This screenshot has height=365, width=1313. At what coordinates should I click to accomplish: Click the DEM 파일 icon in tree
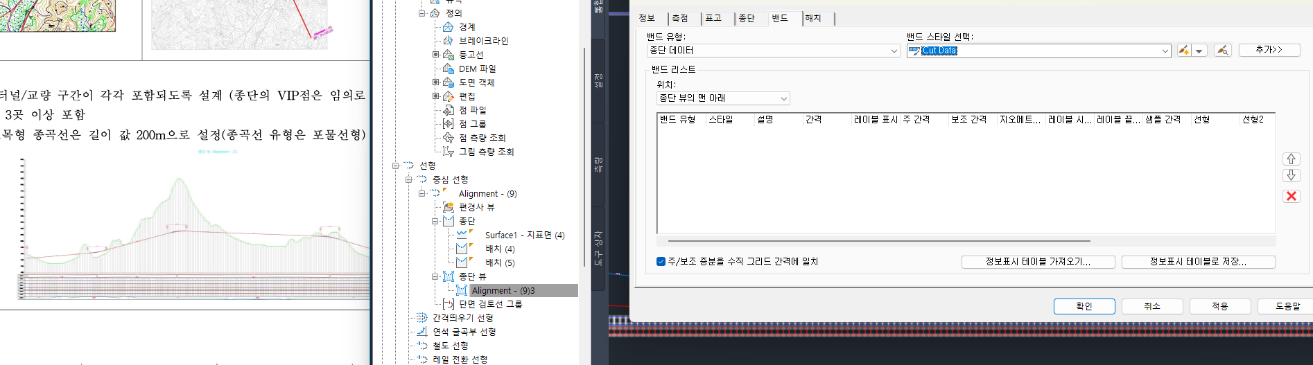click(448, 69)
